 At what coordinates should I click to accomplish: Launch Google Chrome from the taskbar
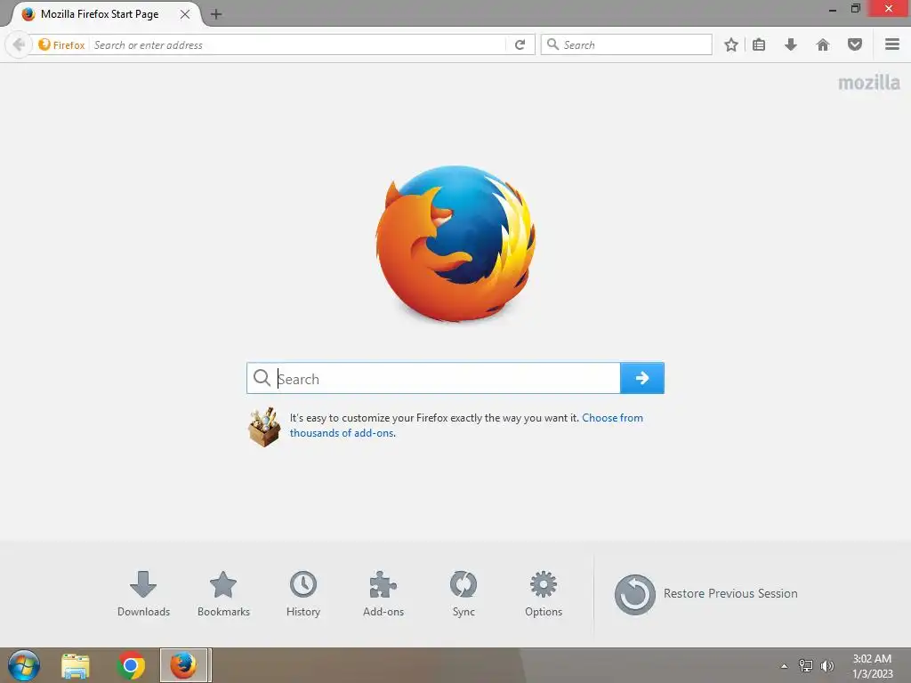point(131,665)
